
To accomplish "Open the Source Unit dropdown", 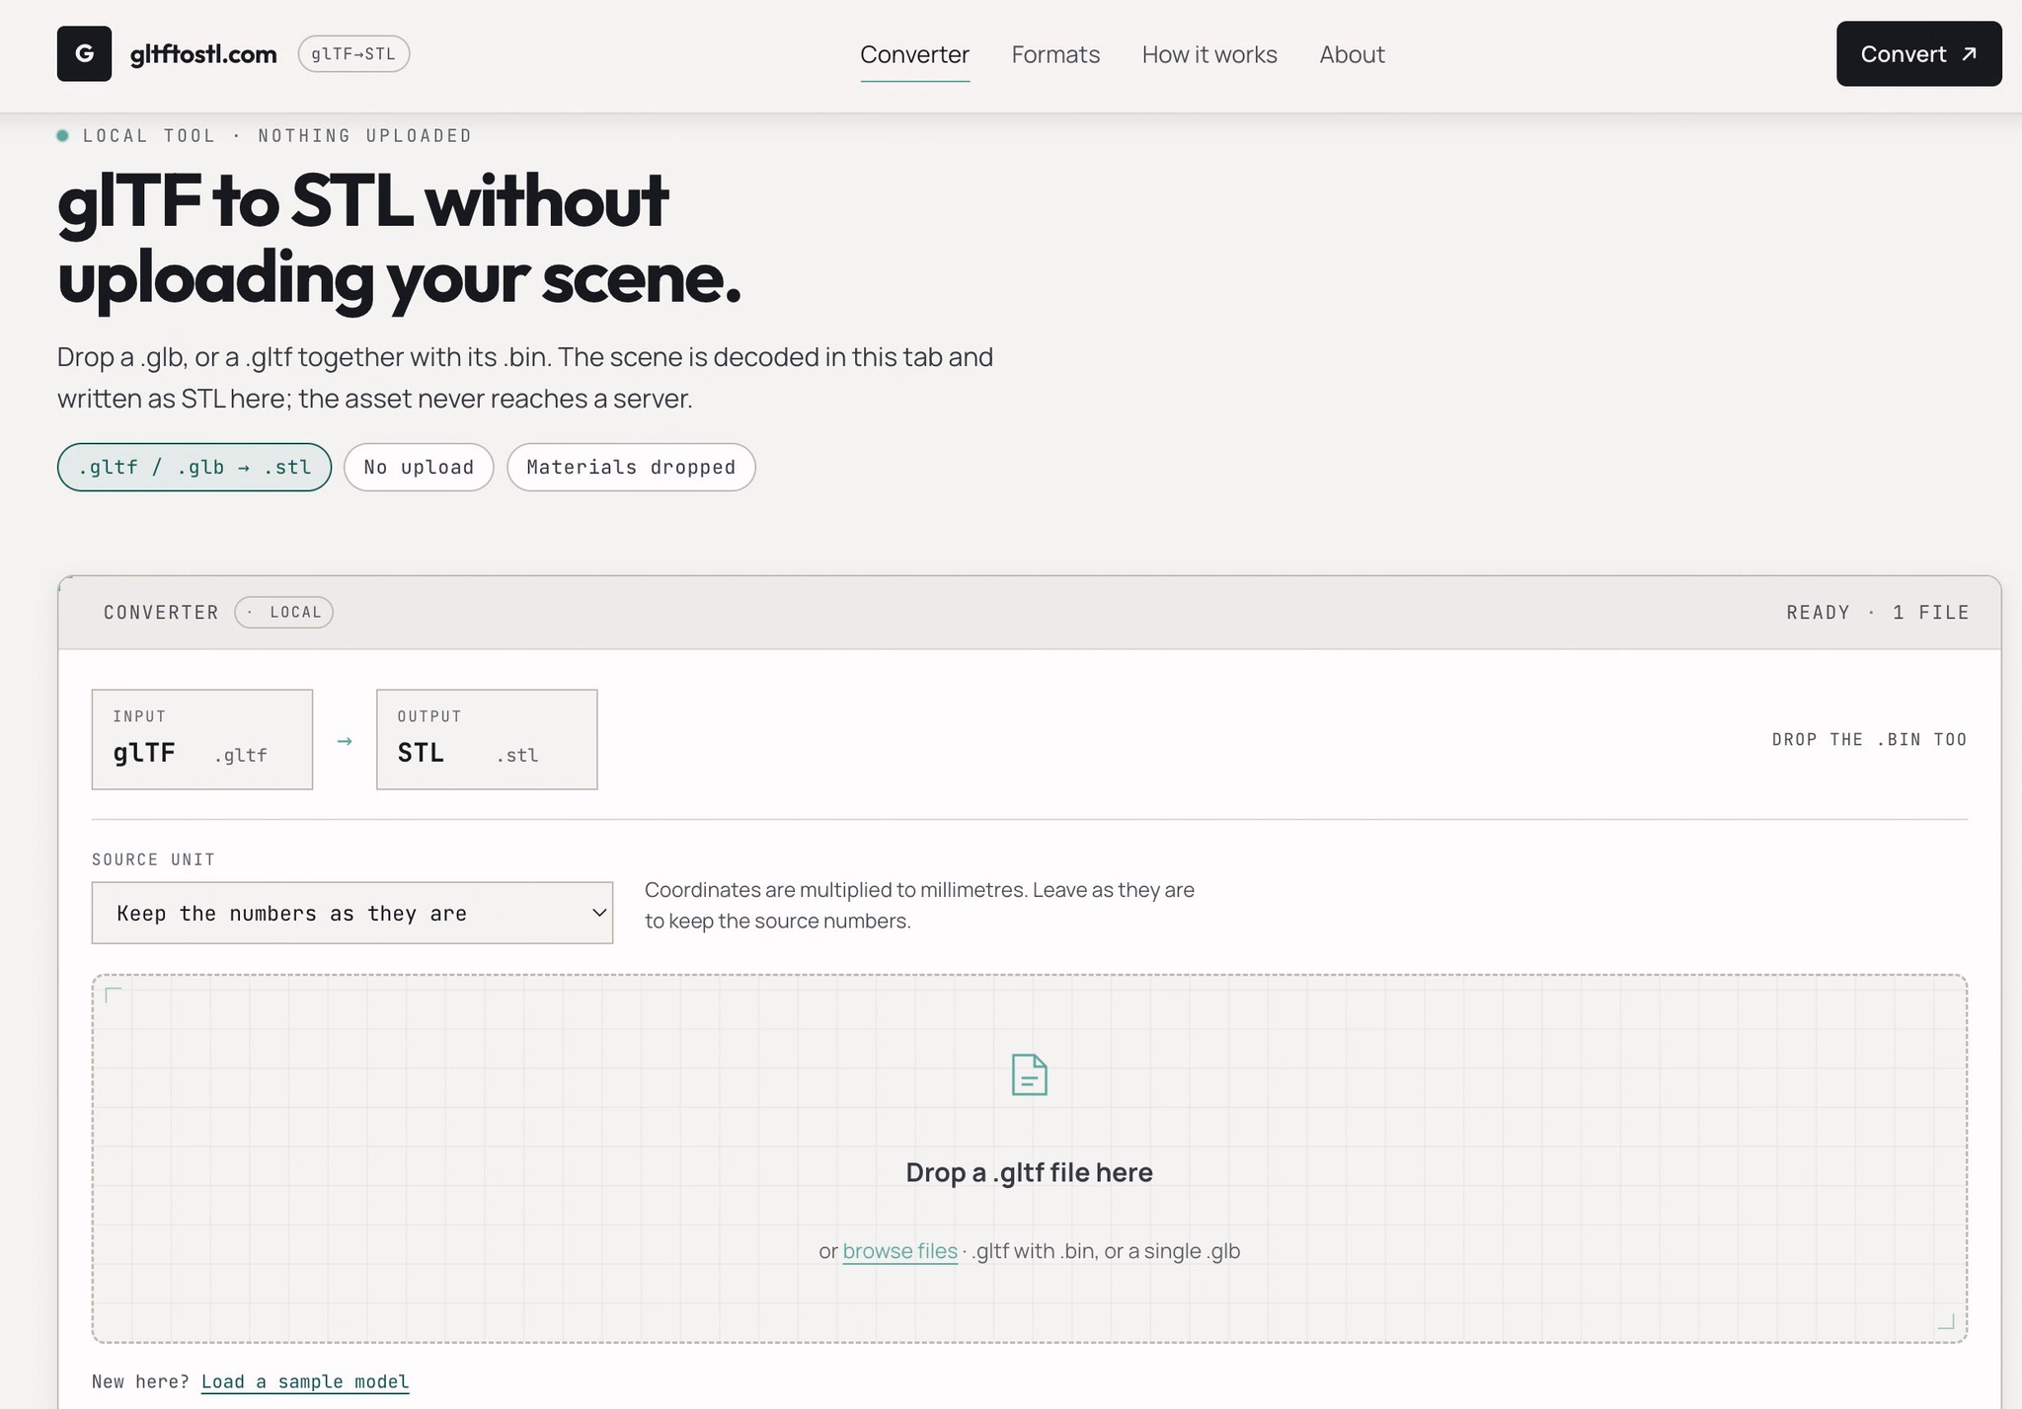I will 352,913.
